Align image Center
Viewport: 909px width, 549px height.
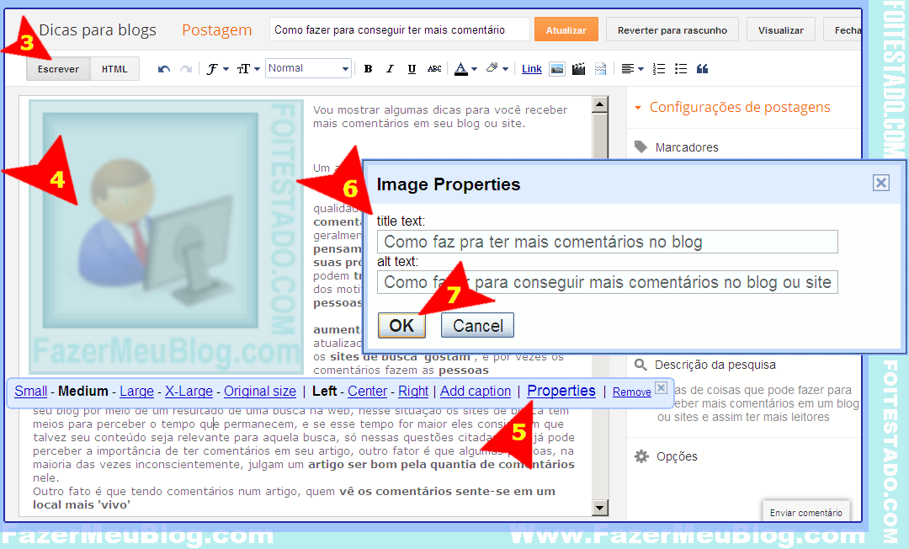[x=367, y=392]
